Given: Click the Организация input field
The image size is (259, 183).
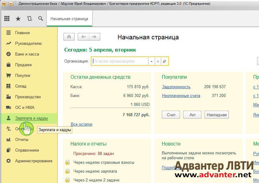Looking at the screenshot, I should tap(120, 61).
